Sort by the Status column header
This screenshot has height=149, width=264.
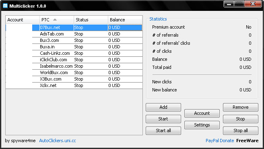coord(91,20)
